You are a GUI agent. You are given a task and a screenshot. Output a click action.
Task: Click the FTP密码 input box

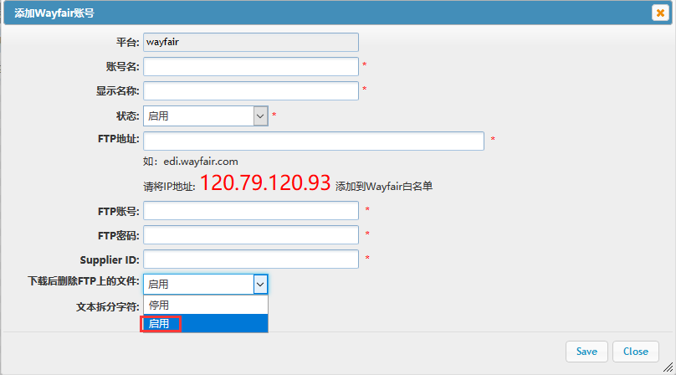(251, 234)
